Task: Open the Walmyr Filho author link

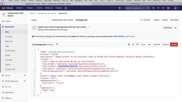Action: click(43, 29)
